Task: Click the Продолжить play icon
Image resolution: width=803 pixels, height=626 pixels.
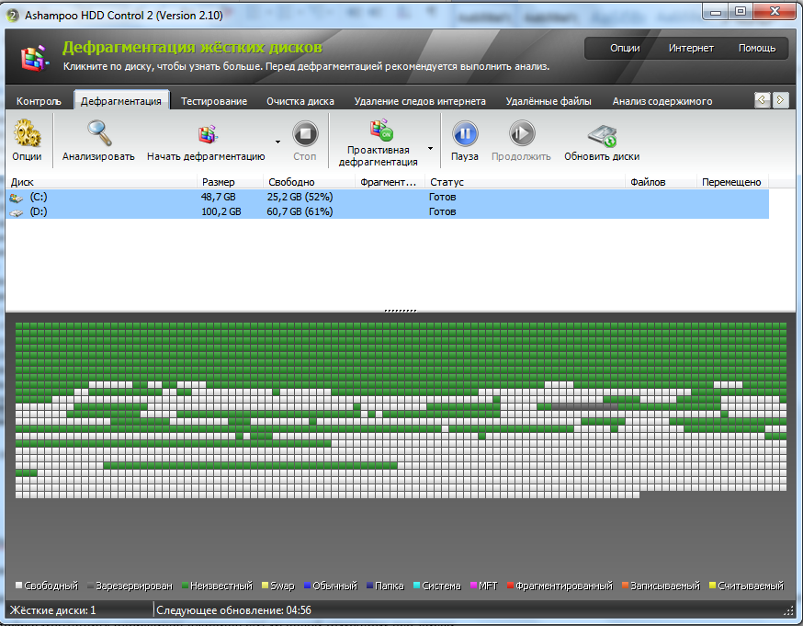Action: (x=522, y=133)
